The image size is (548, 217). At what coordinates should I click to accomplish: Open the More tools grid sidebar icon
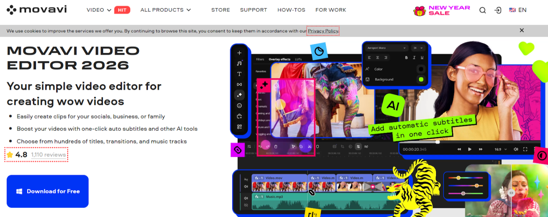pos(239,127)
